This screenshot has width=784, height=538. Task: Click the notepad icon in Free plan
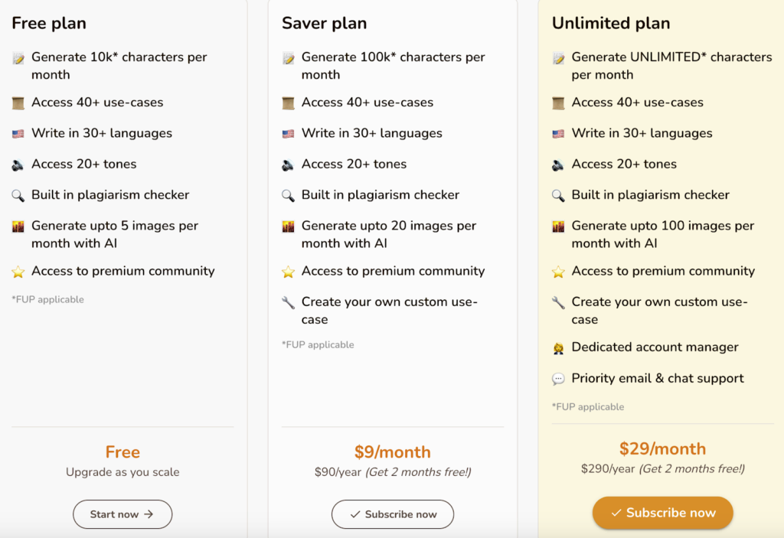18,58
